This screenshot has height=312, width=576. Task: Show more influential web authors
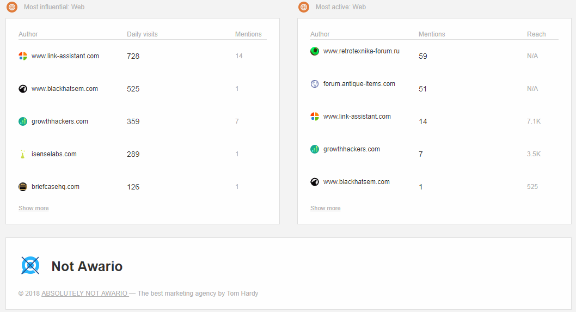pyautogui.click(x=33, y=208)
